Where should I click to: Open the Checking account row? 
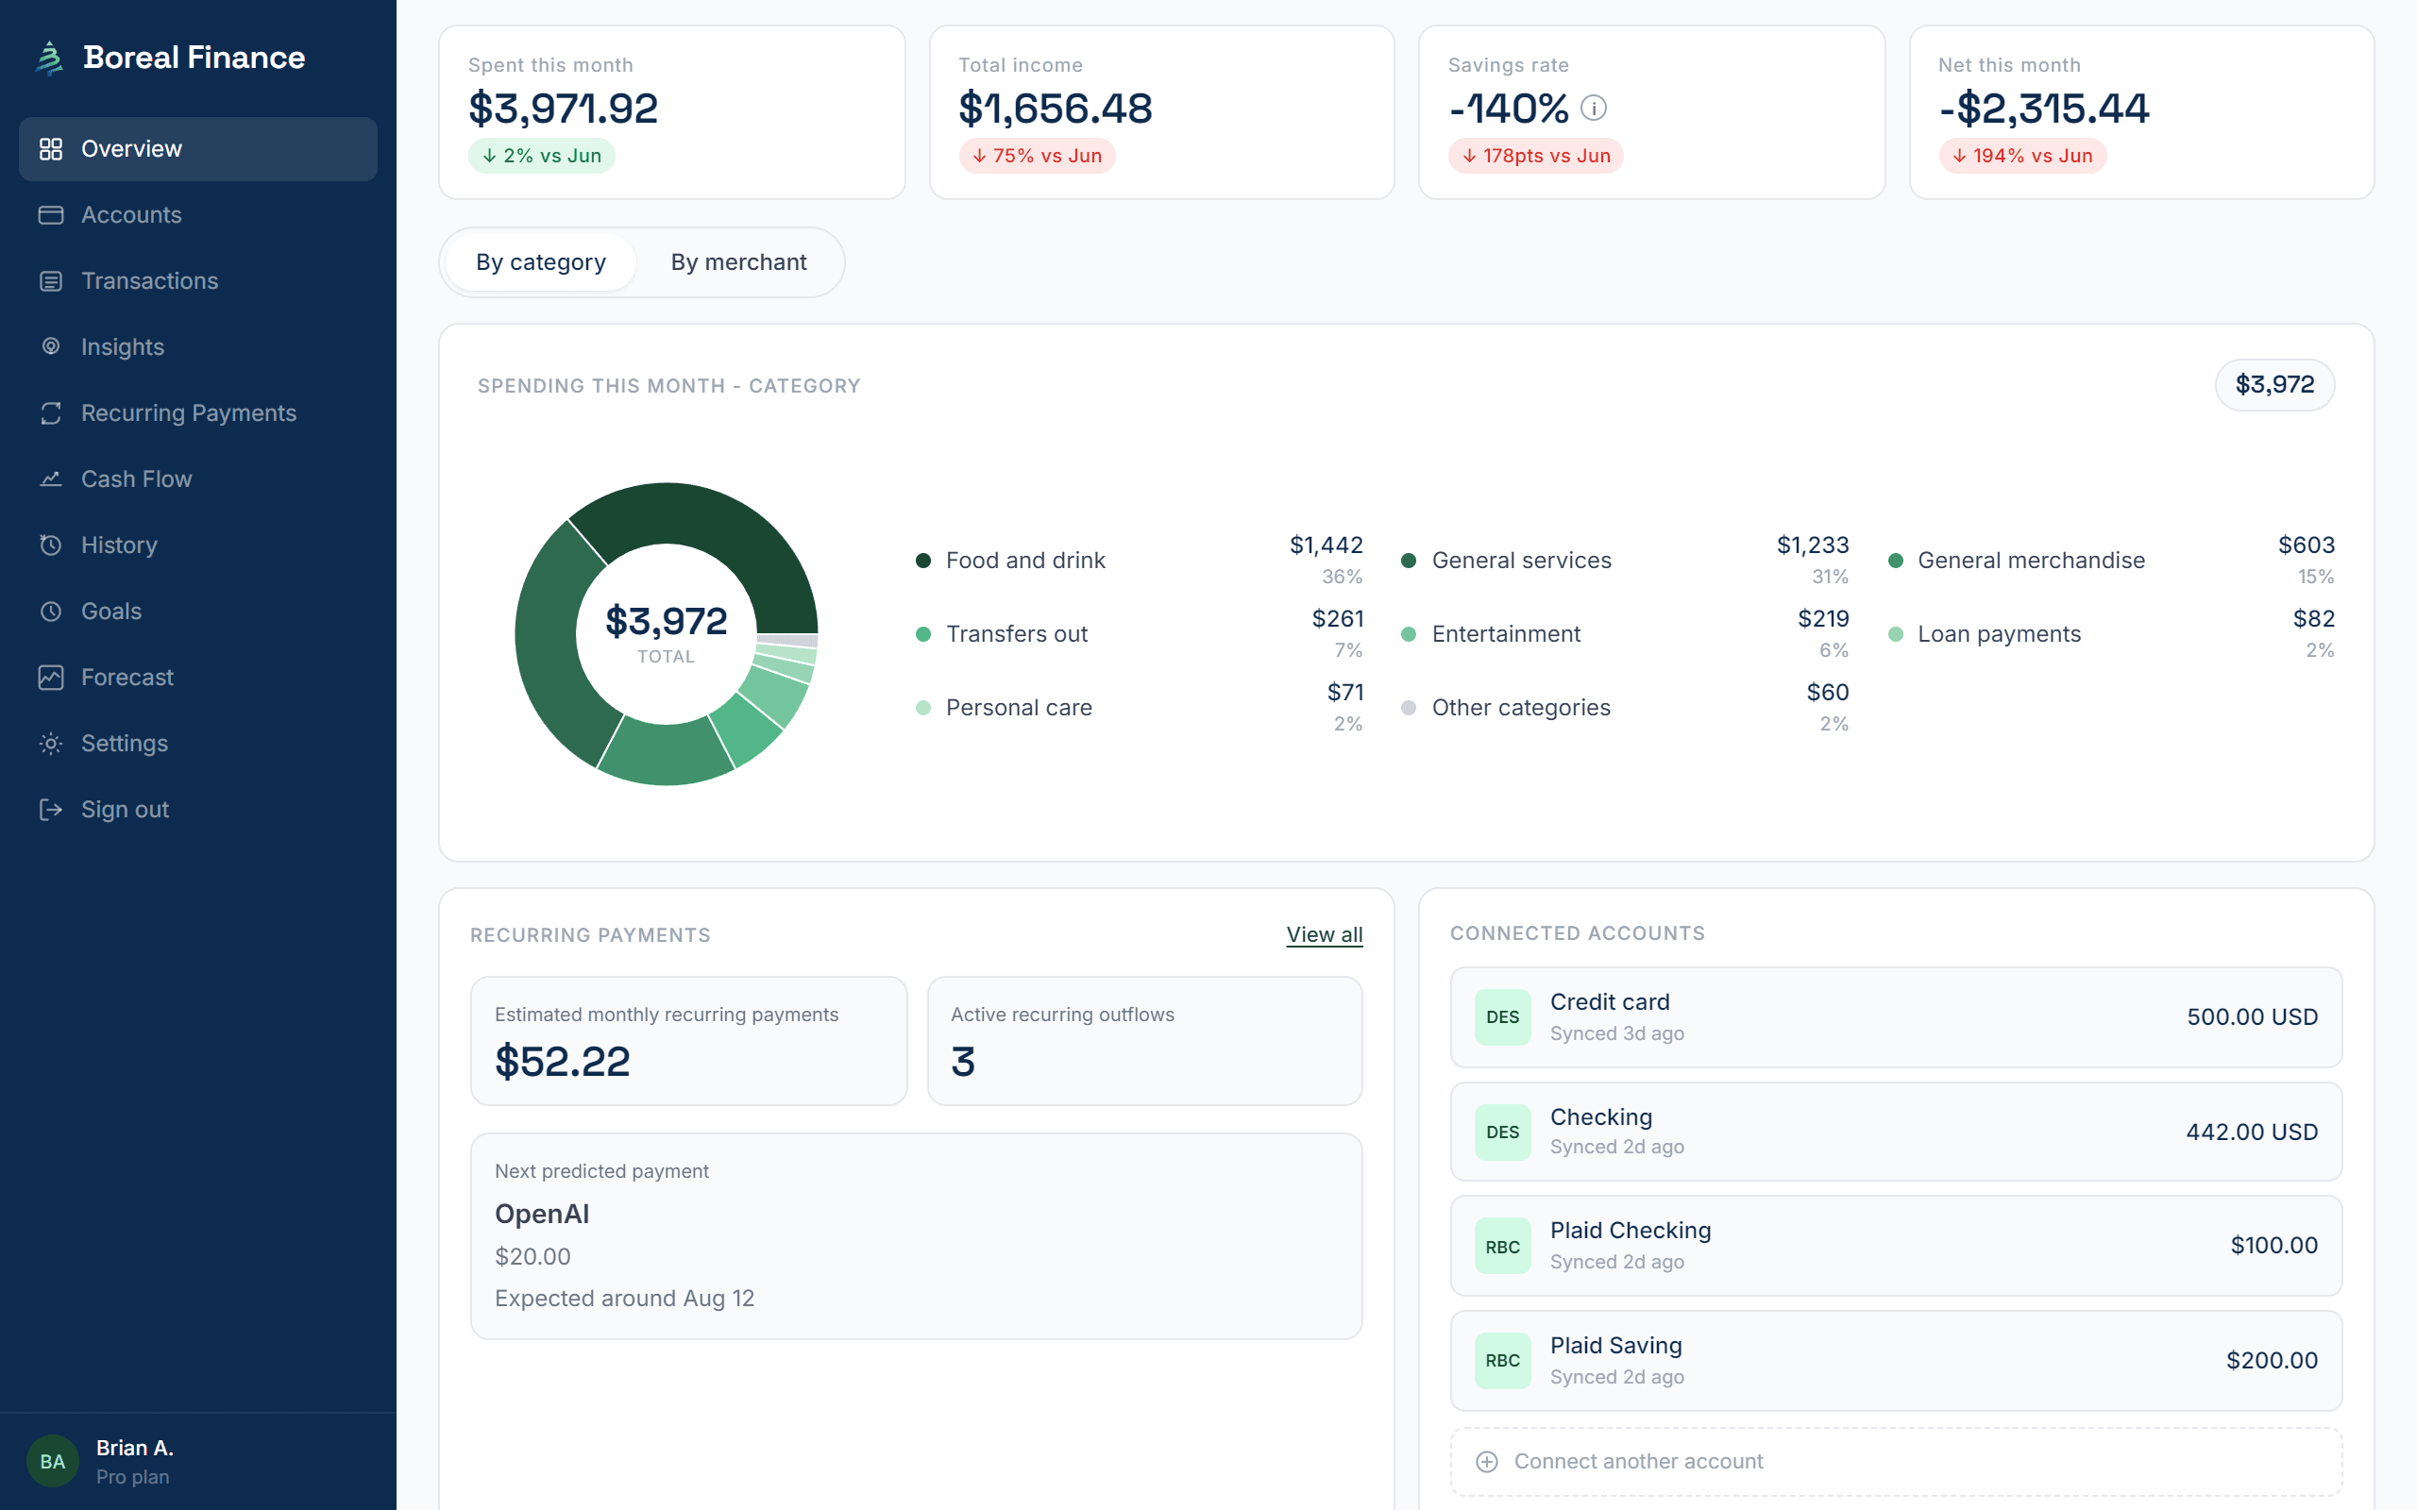point(1896,1132)
